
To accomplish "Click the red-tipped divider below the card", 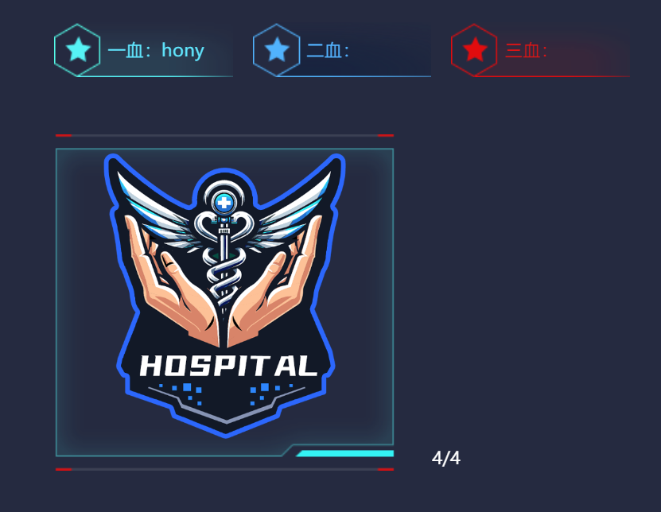I will (x=224, y=469).
